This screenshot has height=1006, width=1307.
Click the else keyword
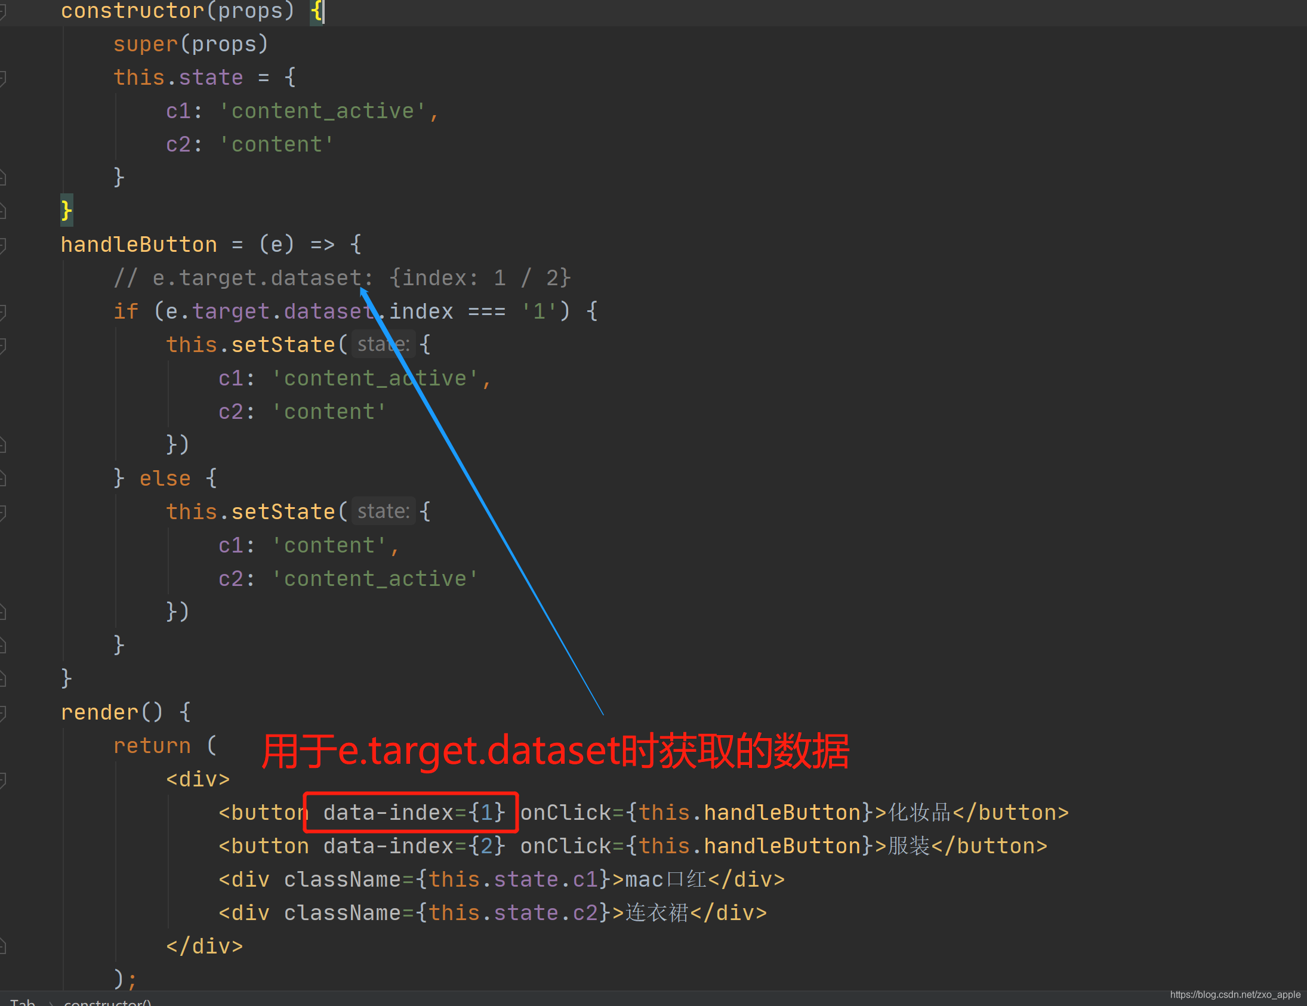pos(165,479)
